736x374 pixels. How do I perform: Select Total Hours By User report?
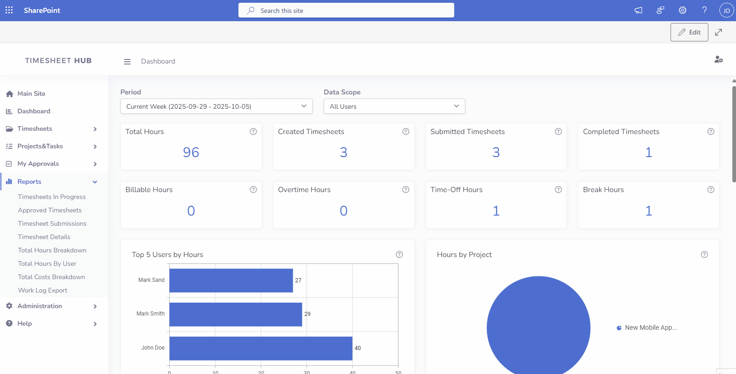point(47,263)
